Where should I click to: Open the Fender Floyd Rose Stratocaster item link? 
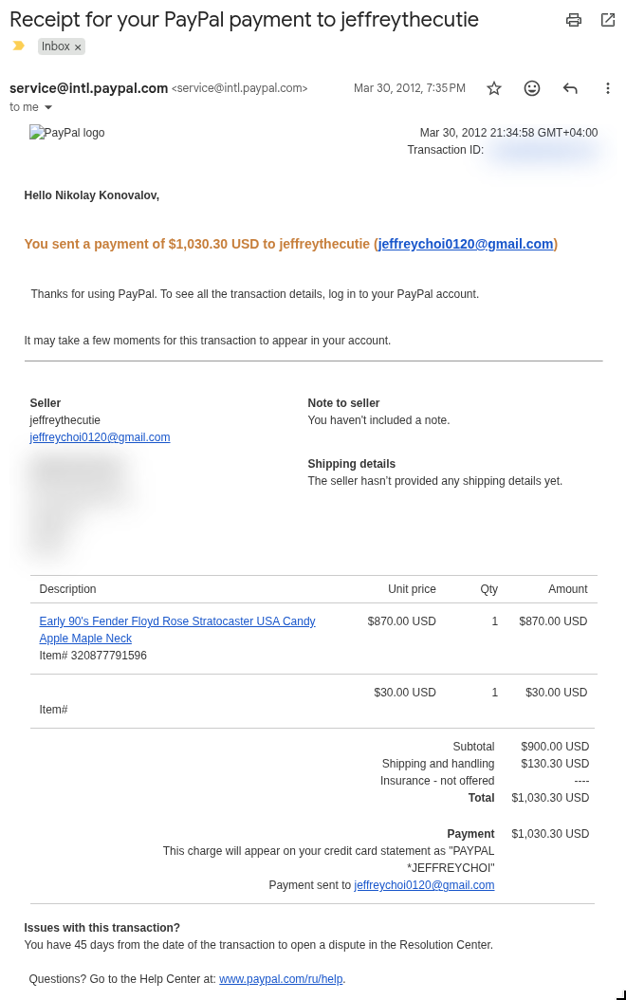177,629
